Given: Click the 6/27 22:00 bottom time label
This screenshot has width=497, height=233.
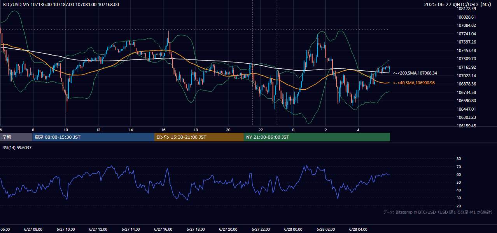Looking at the screenshot, I should [261, 230].
